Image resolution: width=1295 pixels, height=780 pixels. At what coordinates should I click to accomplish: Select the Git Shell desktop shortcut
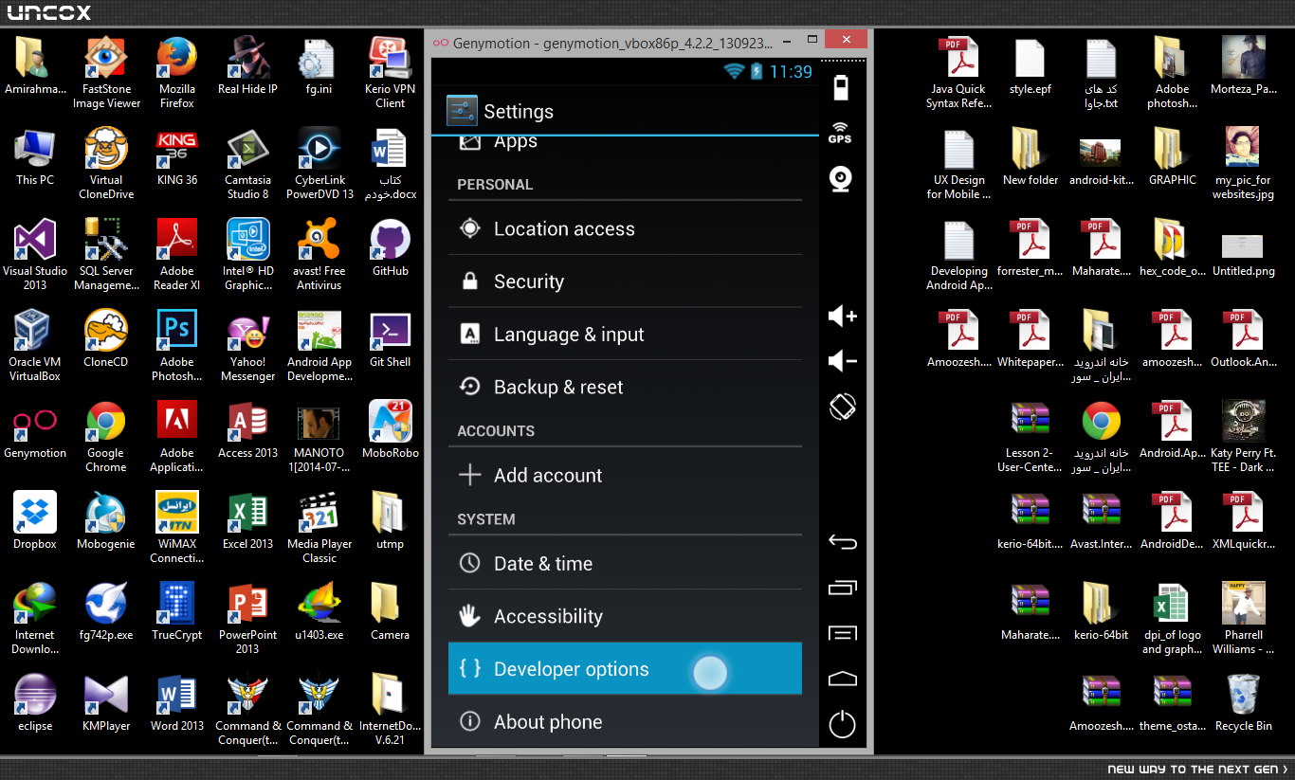[x=391, y=339]
